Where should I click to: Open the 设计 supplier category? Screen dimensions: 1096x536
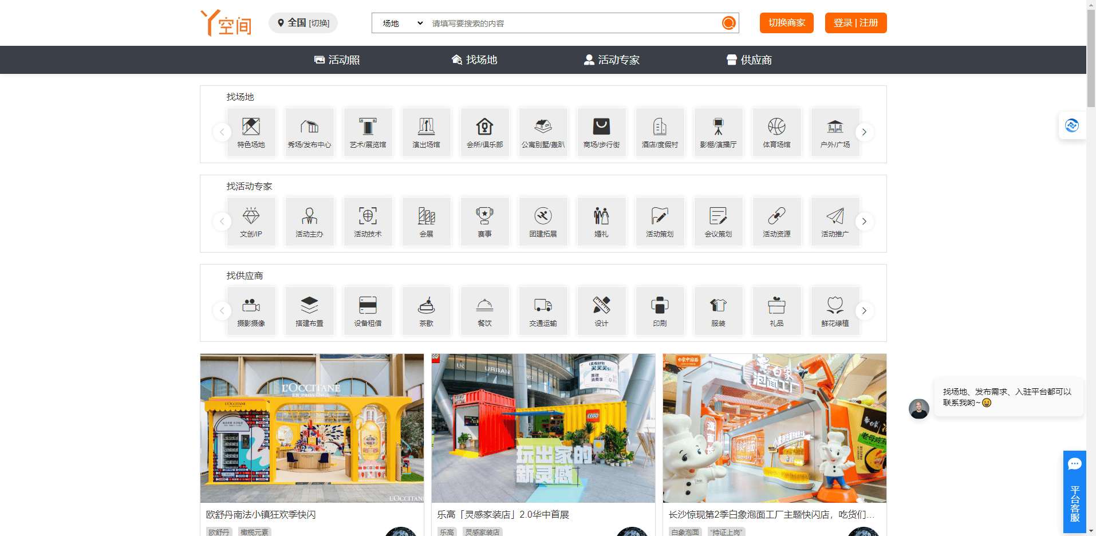pyautogui.click(x=601, y=311)
